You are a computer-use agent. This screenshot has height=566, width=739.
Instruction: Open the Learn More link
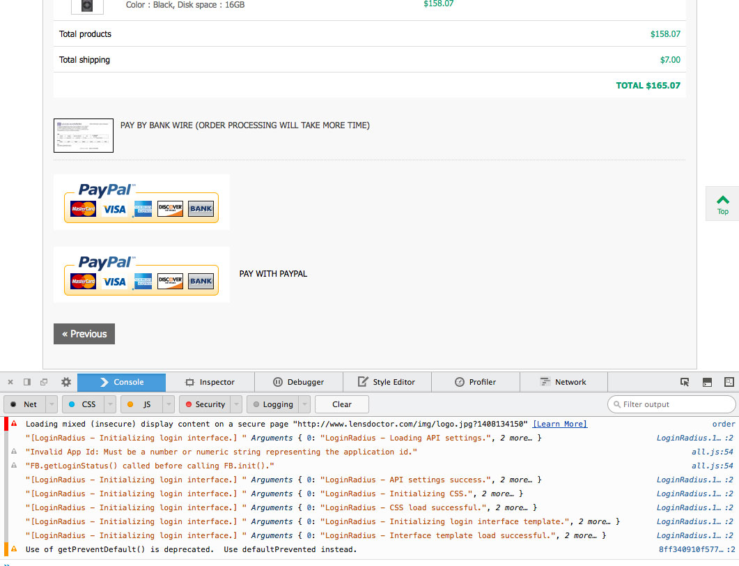coord(560,424)
